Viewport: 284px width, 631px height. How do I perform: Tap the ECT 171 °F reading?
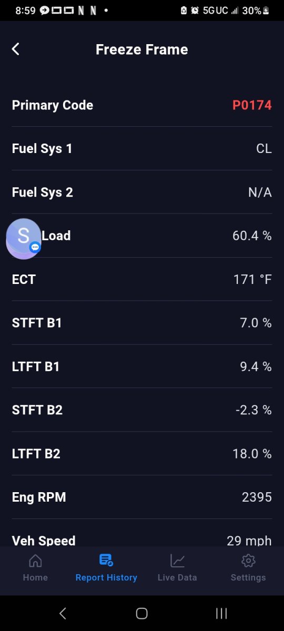pyautogui.click(x=252, y=279)
